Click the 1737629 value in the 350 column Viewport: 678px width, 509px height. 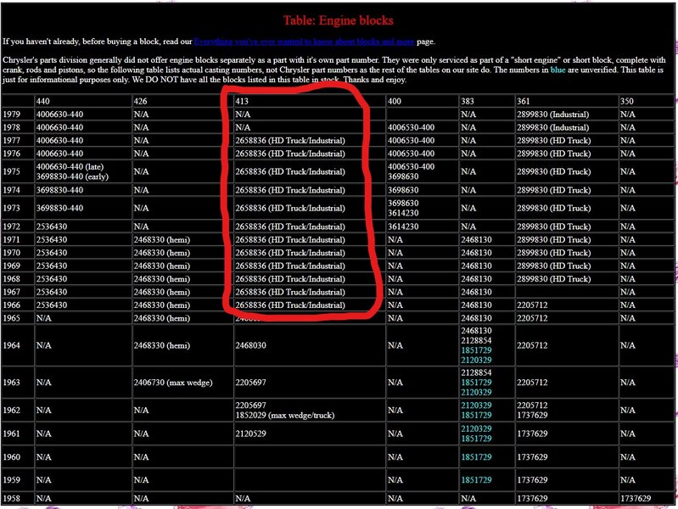(x=636, y=498)
